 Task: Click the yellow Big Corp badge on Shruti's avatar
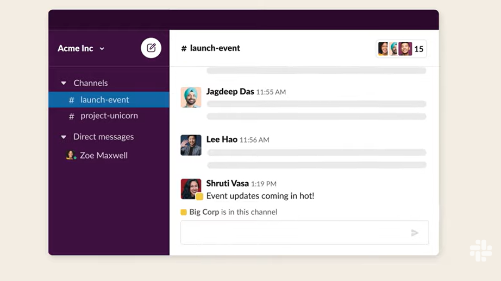199,196
